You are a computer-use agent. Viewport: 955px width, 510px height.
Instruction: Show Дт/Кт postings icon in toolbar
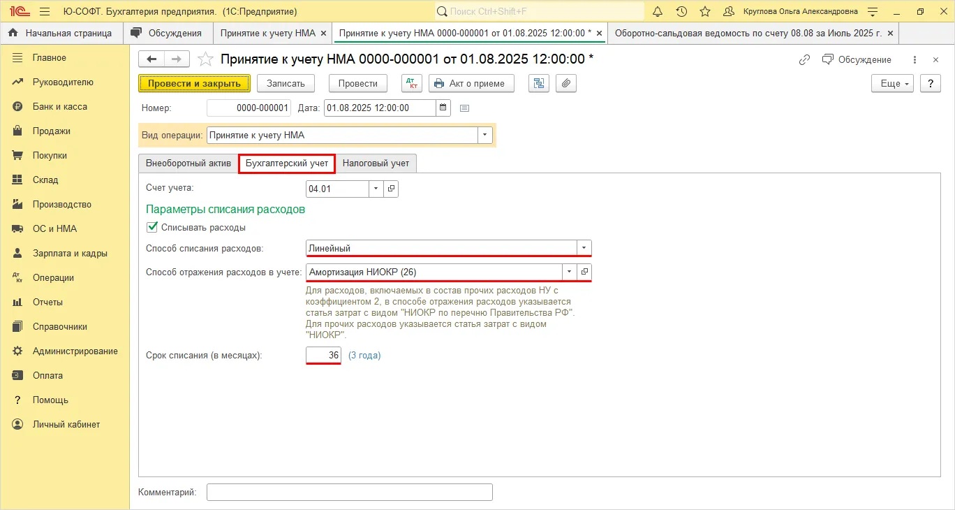(412, 83)
